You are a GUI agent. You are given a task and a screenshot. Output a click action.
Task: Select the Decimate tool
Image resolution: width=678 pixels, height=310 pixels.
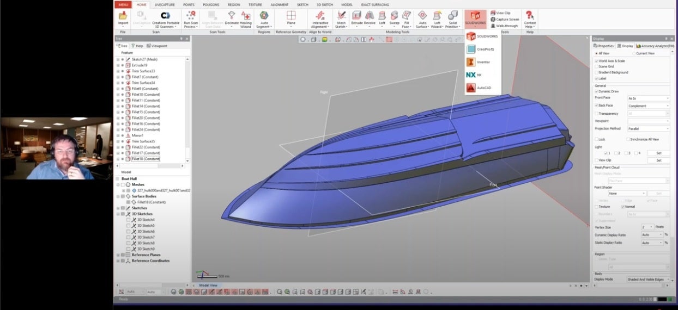232,16
